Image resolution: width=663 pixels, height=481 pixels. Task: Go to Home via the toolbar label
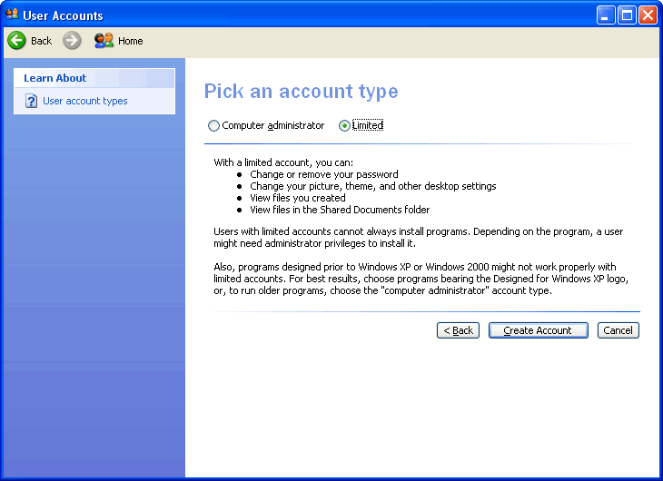(131, 41)
